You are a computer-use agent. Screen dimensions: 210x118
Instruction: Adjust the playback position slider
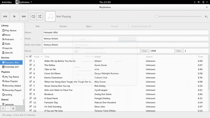click(x=179, y=16)
